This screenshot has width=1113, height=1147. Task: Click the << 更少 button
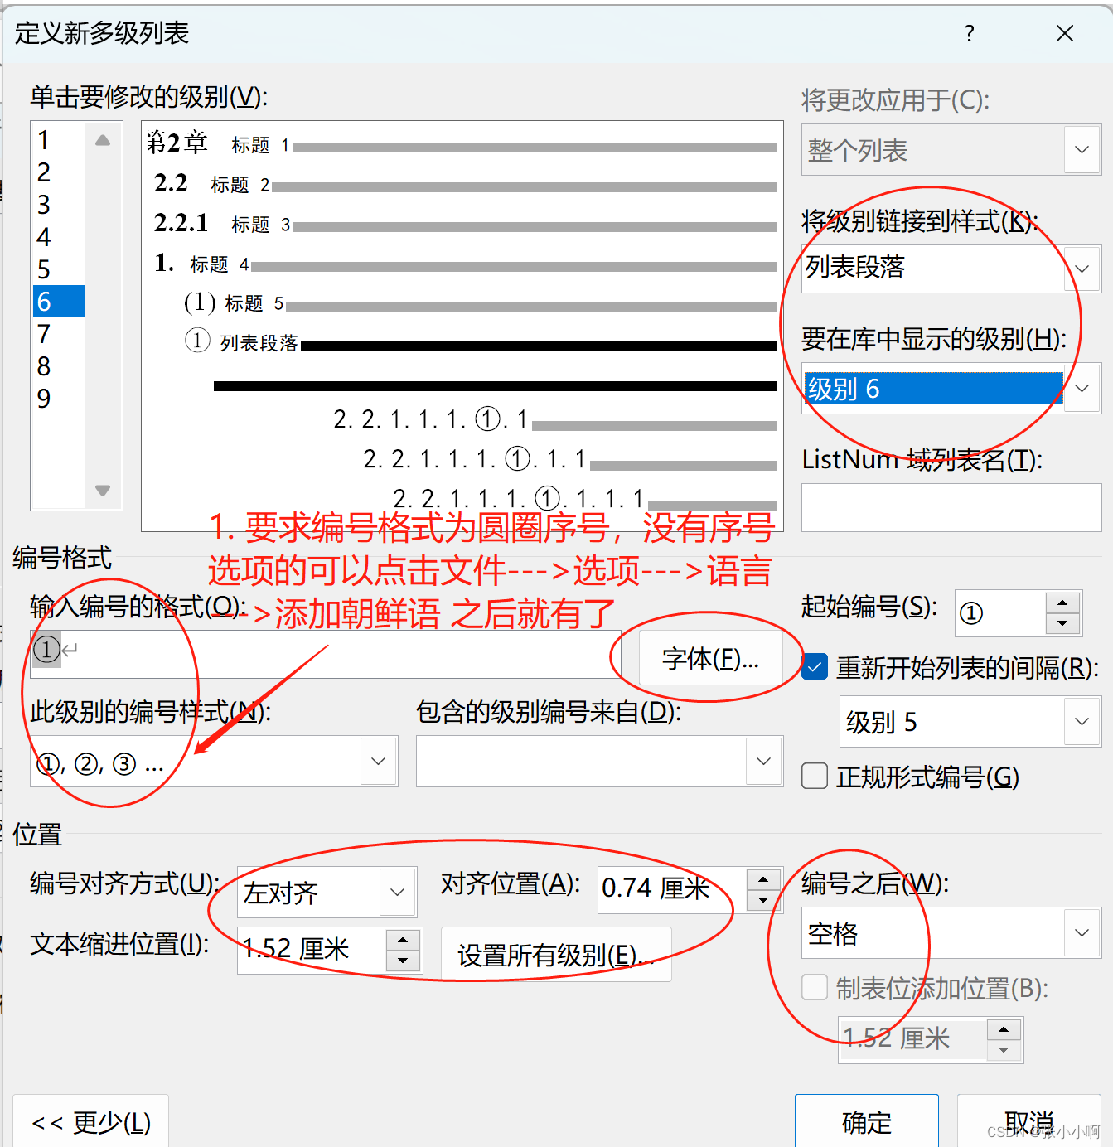91,1122
